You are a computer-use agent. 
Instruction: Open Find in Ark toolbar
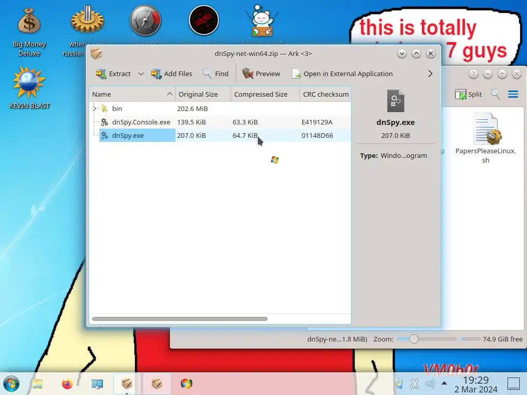click(x=216, y=74)
